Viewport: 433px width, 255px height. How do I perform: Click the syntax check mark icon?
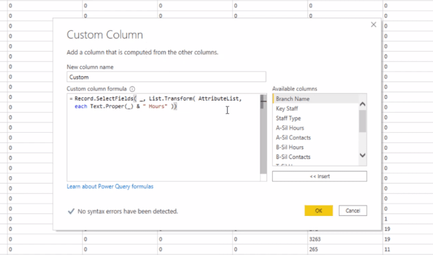71,212
